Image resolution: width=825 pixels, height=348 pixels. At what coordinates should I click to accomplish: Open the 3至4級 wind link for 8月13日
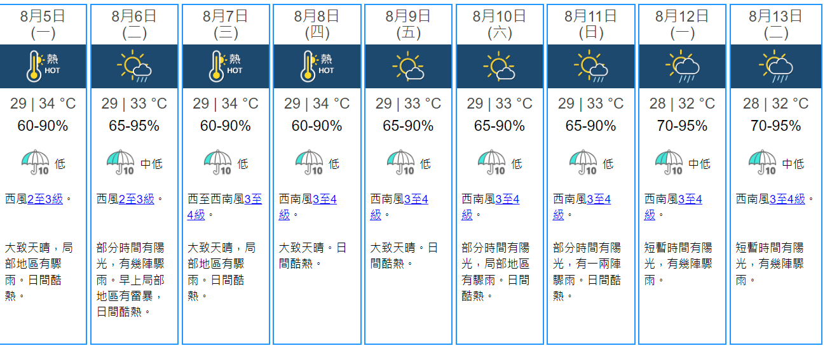[787, 199]
